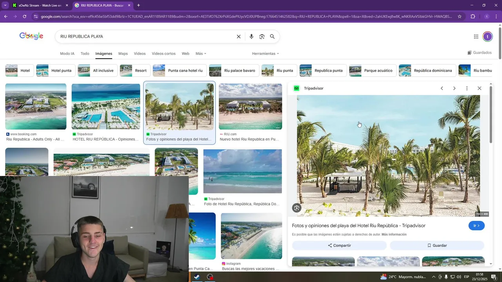The height and width of the screenshot is (282, 502).
Task: Filter by the Parque acuático chip
Action: pos(373,70)
